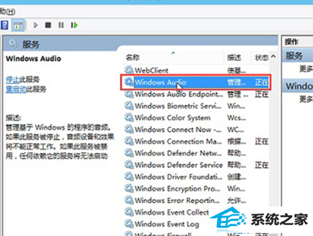Viewport: 313px width, 236px height.
Task: Select Windows Defender Network service name
Action: tap(178, 153)
